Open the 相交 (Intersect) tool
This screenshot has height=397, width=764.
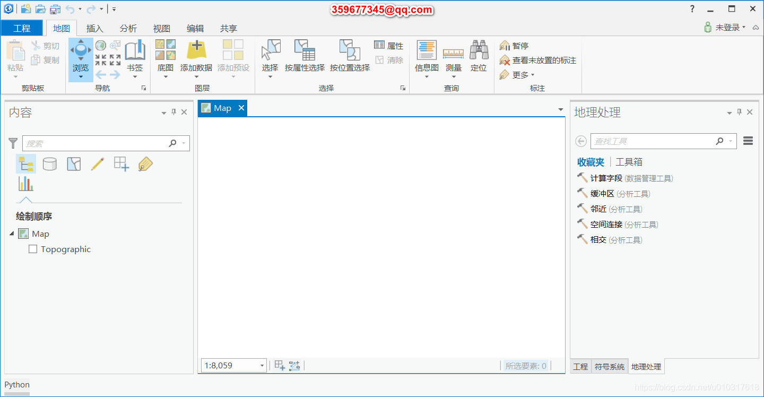pos(610,240)
